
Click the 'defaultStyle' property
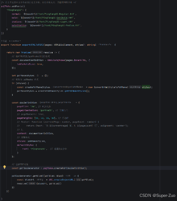click(25, 145)
